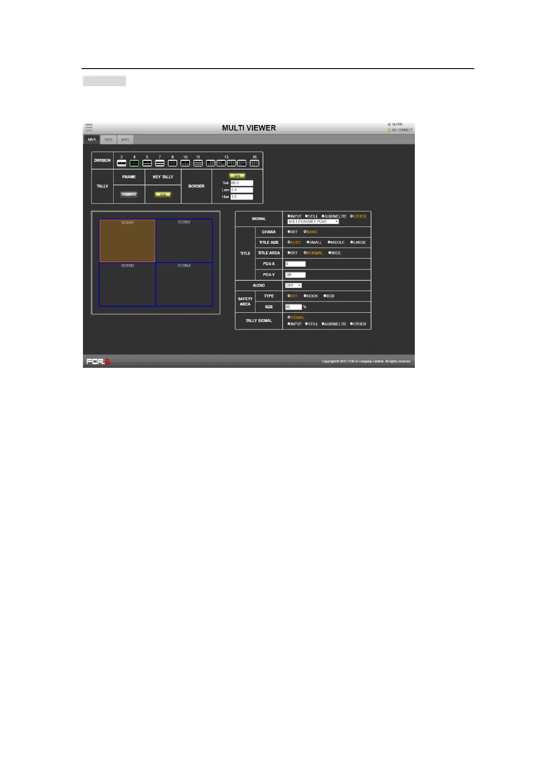Switch to the MV3 tab

(x=125, y=139)
